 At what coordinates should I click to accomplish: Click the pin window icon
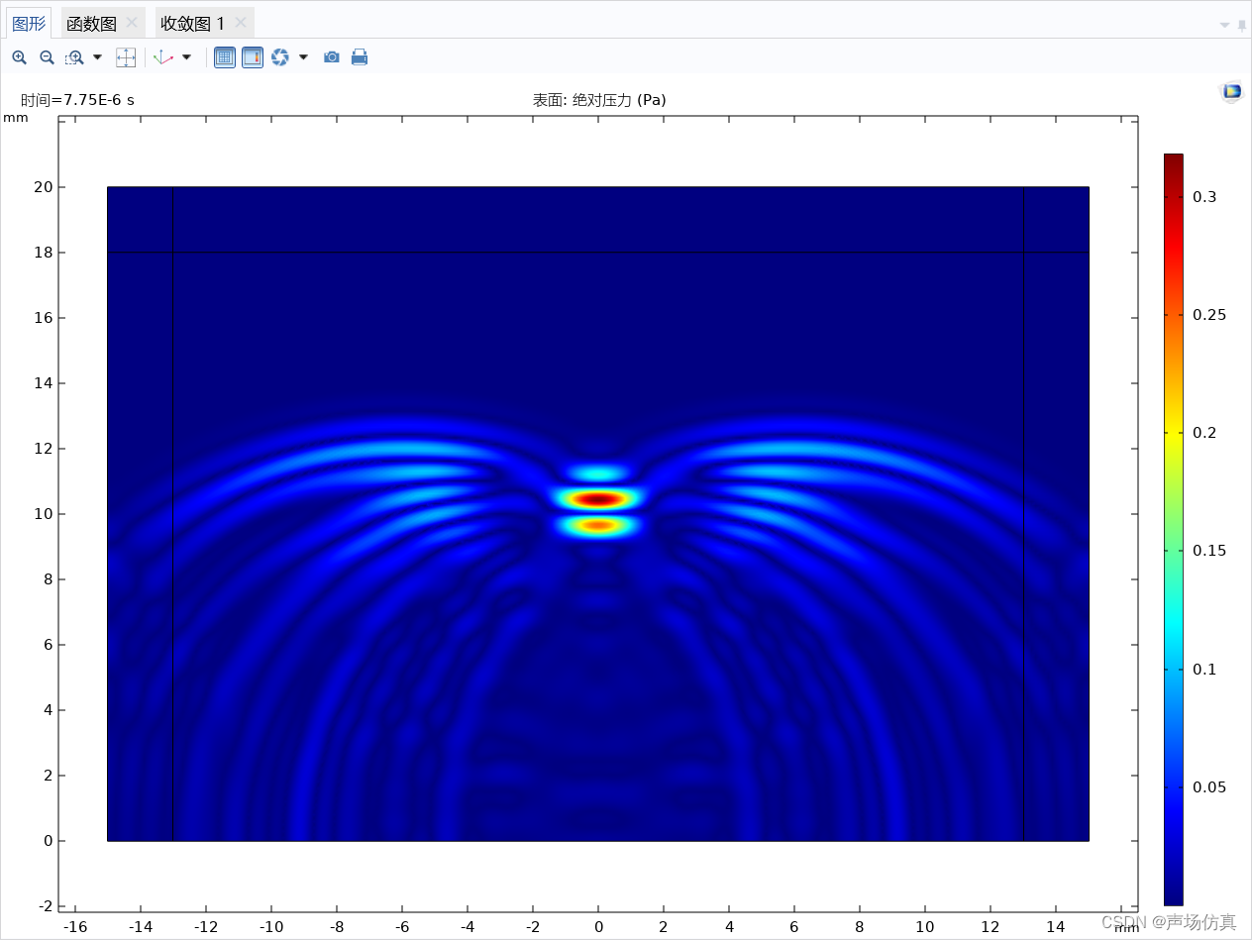click(x=1242, y=25)
